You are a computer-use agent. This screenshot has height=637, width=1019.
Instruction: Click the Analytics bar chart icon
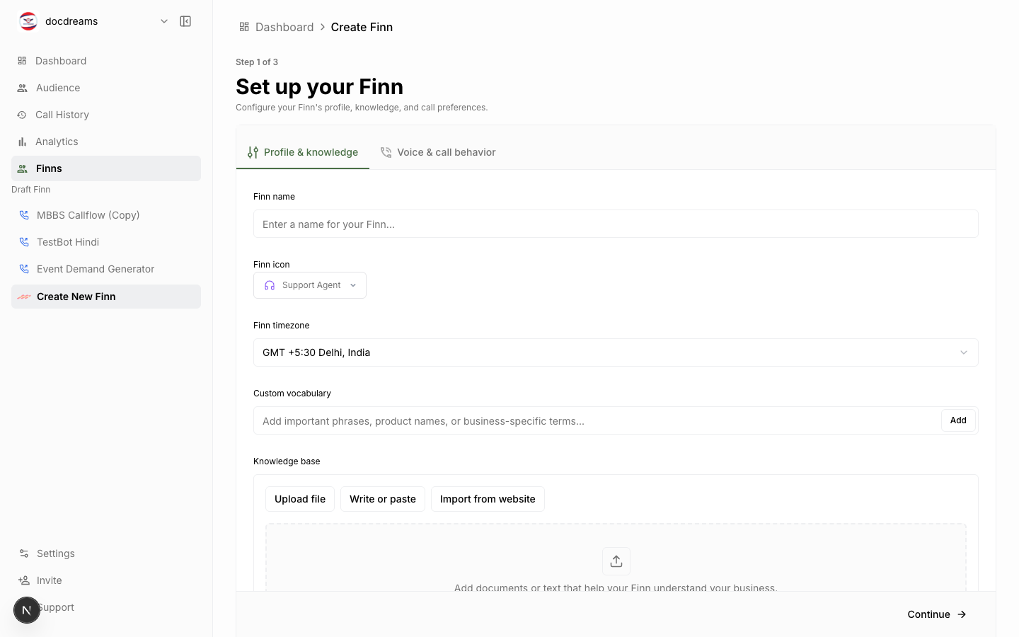click(22, 142)
